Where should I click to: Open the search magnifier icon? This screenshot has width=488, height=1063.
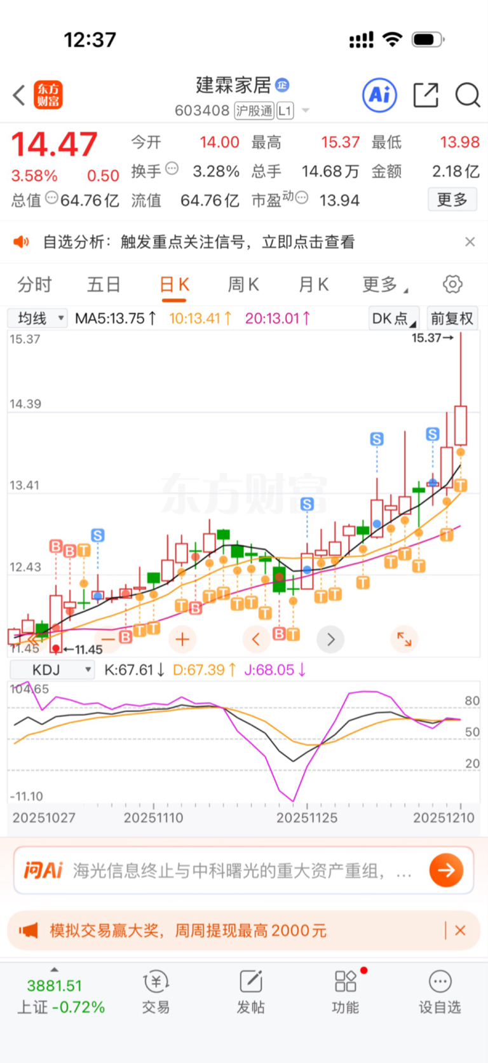click(x=467, y=95)
